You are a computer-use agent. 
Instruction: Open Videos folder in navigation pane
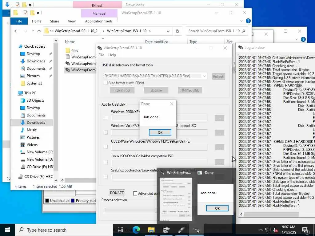[32, 145]
